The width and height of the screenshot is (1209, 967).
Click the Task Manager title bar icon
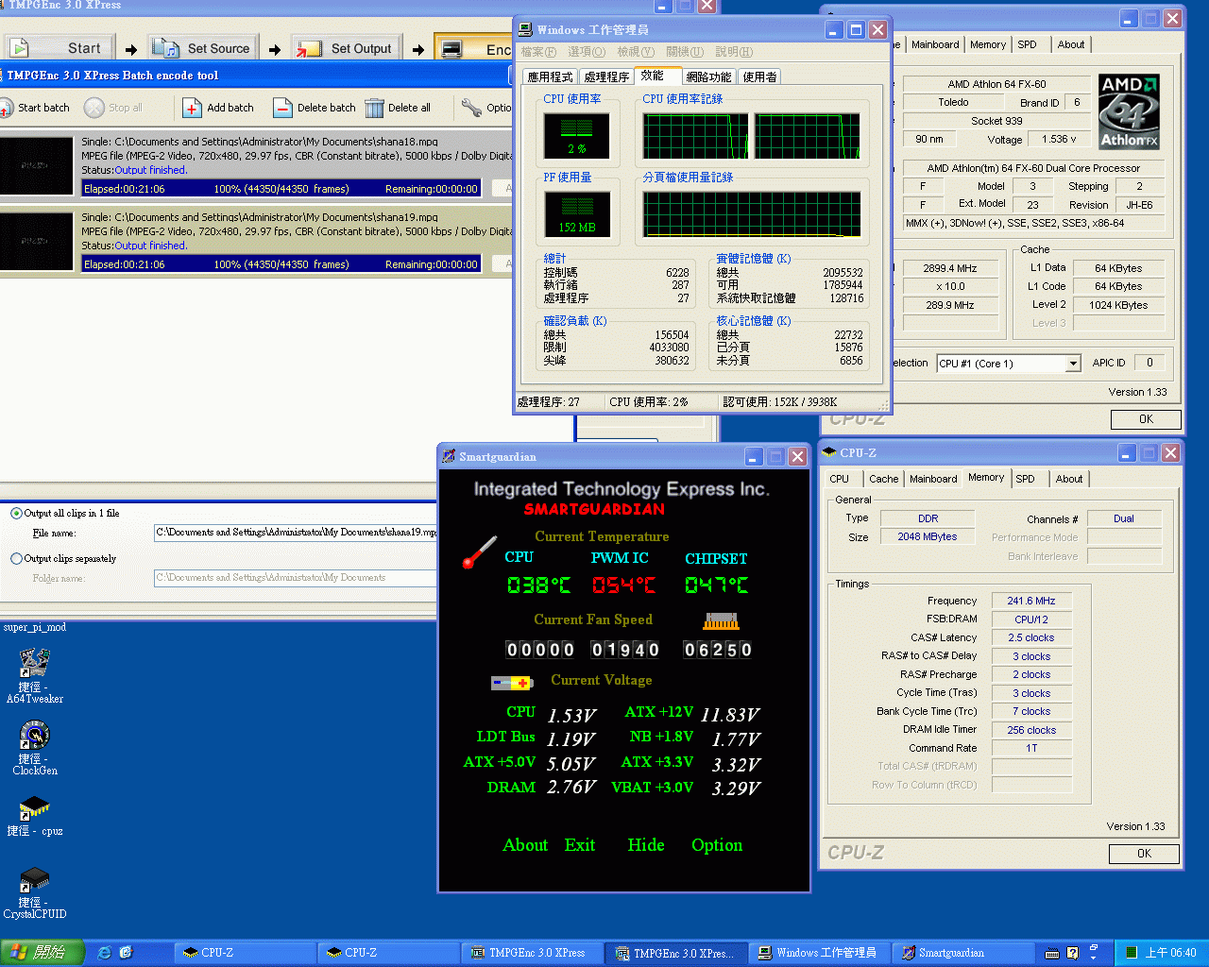525,29
